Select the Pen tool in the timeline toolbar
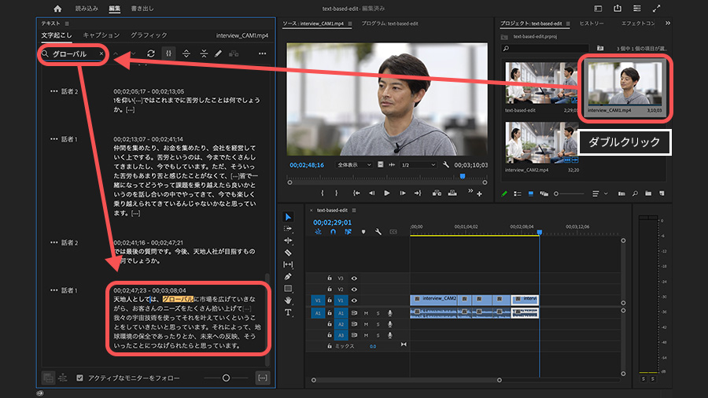Viewport: 708px width, 398px height. [288, 276]
